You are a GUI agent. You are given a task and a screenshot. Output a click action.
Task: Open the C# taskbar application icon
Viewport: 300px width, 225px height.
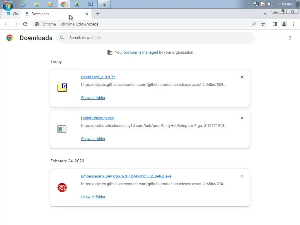pos(77,4)
